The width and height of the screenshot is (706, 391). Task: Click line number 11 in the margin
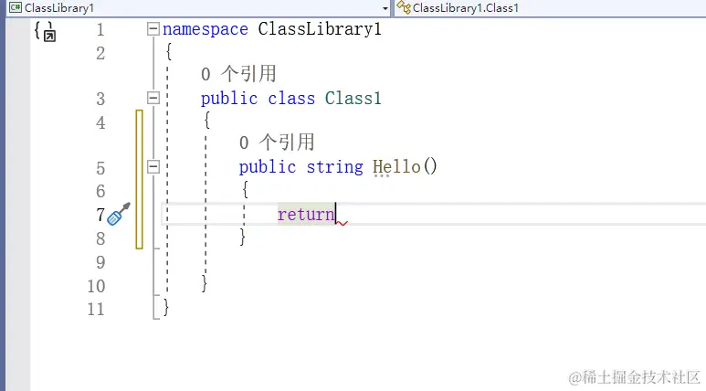pyautogui.click(x=96, y=310)
